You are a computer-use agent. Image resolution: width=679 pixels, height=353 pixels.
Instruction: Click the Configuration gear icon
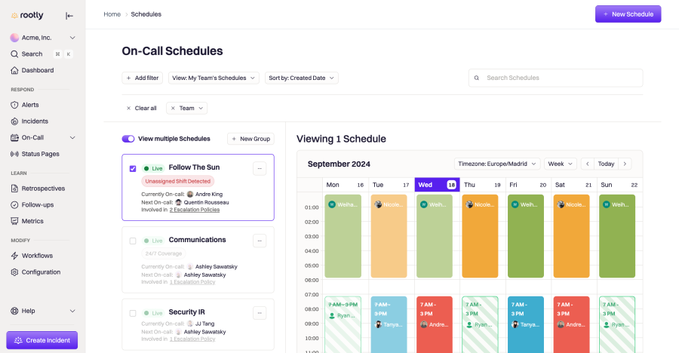(14, 272)
